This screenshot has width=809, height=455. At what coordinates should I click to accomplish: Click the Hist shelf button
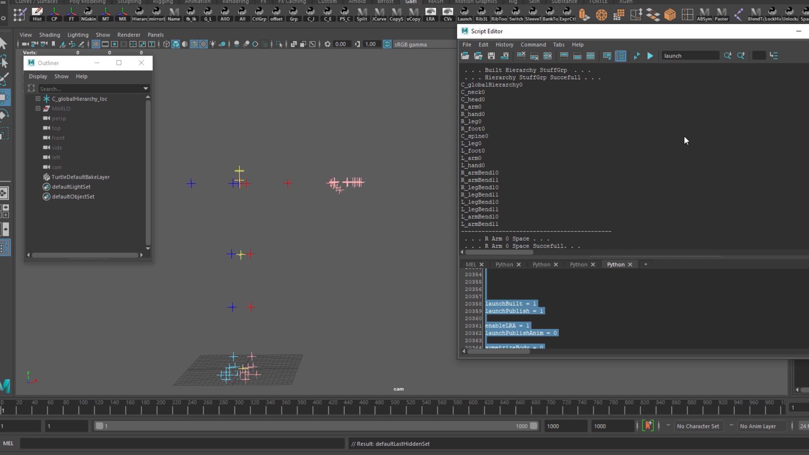tap(37, 14)
